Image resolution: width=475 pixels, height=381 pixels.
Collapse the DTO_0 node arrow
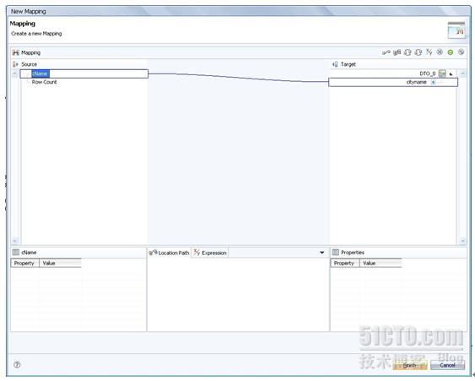451,73
